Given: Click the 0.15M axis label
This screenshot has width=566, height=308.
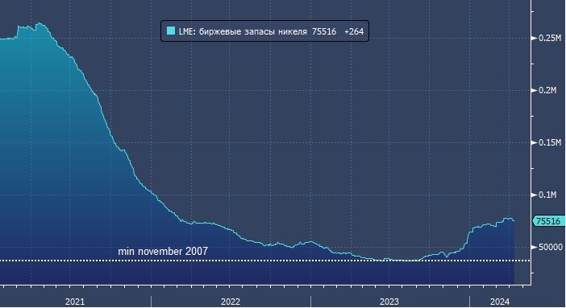Looking at the screenshot, I should click(550, 142).
